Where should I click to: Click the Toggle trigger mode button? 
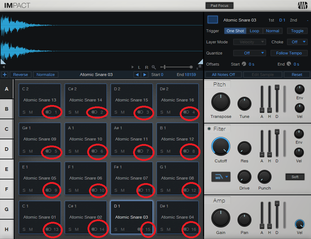pyautogui.click(x=297, y=31)
